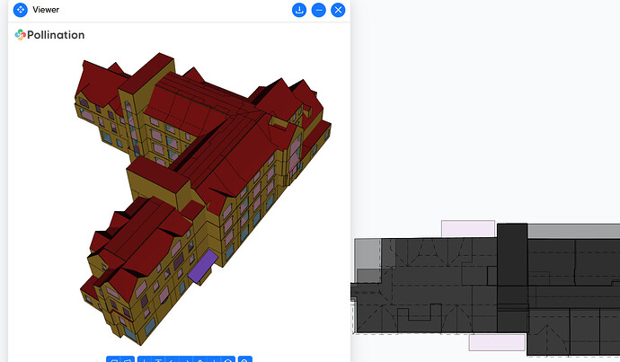Select the lower pink rectangle in floor plan

(x=497, y=342)
